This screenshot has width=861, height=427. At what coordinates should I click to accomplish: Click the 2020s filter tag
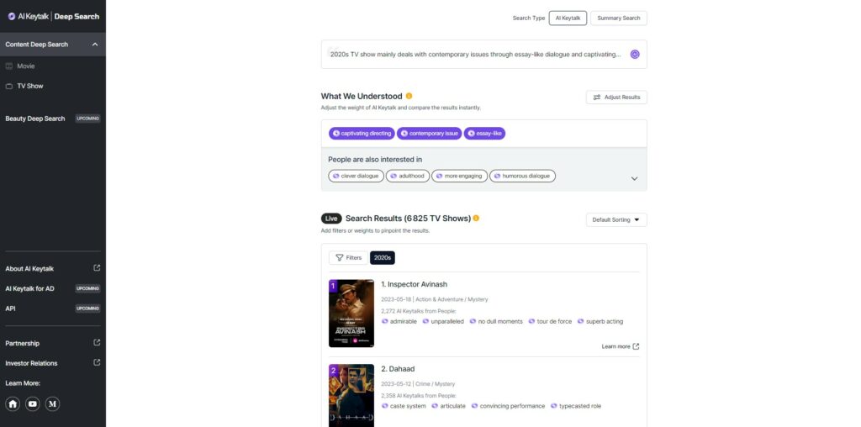pyautogui.click(x=383, y=257)
